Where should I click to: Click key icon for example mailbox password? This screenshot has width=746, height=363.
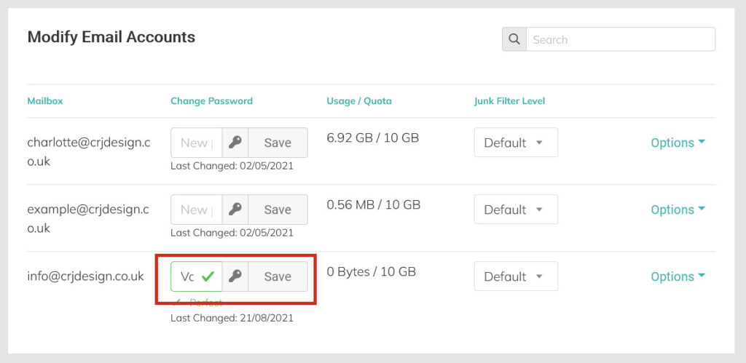click(x=235, y=210)
